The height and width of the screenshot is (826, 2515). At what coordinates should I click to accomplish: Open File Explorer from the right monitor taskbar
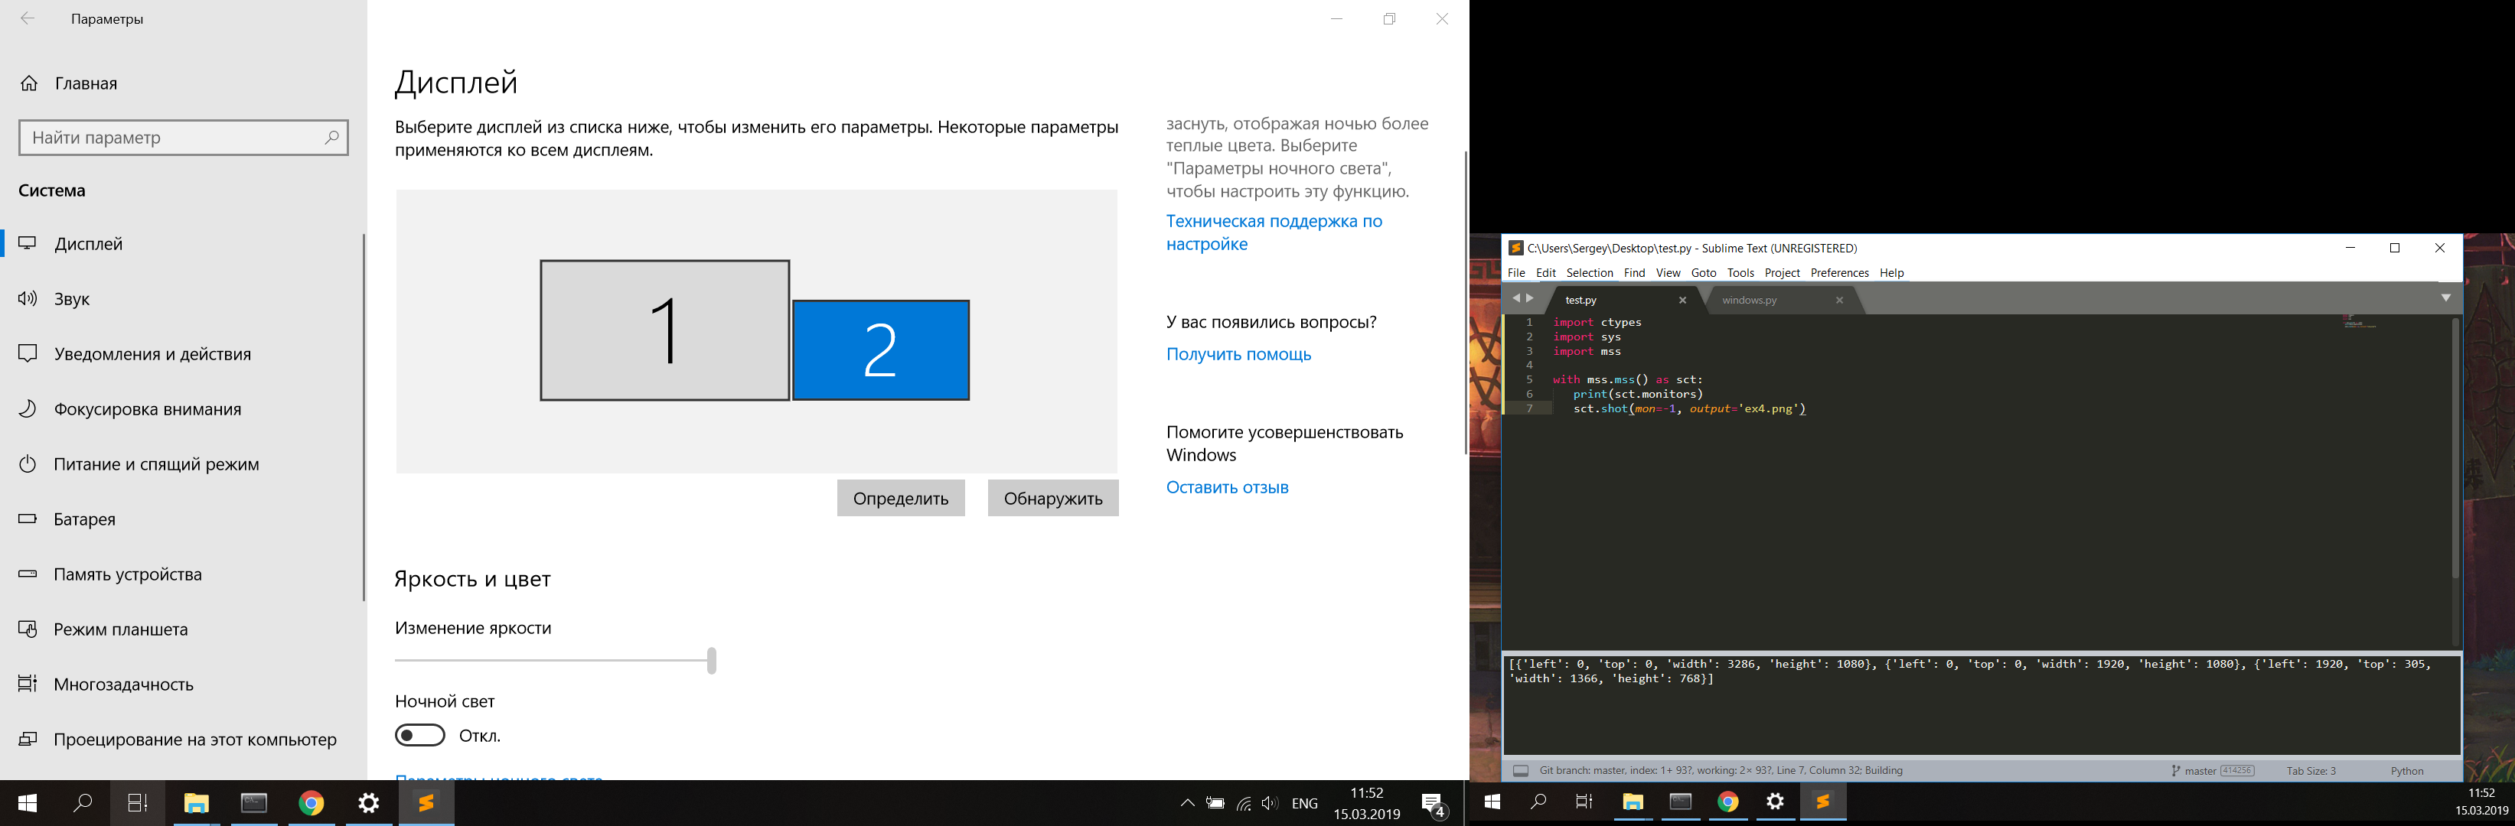1633,802
